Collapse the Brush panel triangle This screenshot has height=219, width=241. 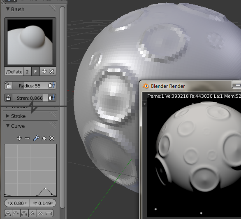pyautogui.click(x=8, y=9)
